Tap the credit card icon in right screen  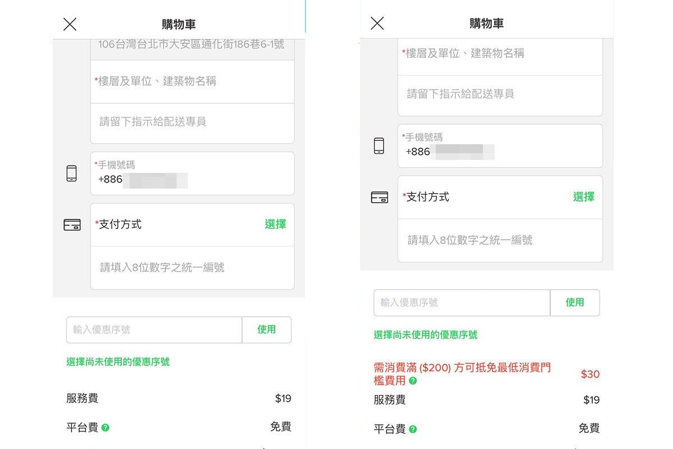click(x=380, y=198)
